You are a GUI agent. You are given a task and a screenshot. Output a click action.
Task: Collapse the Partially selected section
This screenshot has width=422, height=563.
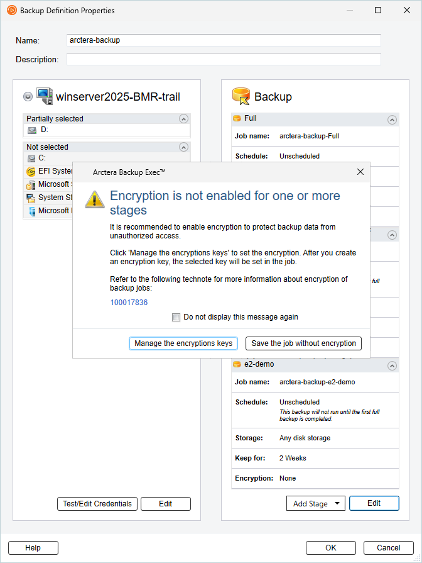pyautogui.click(x=183, y=119)
